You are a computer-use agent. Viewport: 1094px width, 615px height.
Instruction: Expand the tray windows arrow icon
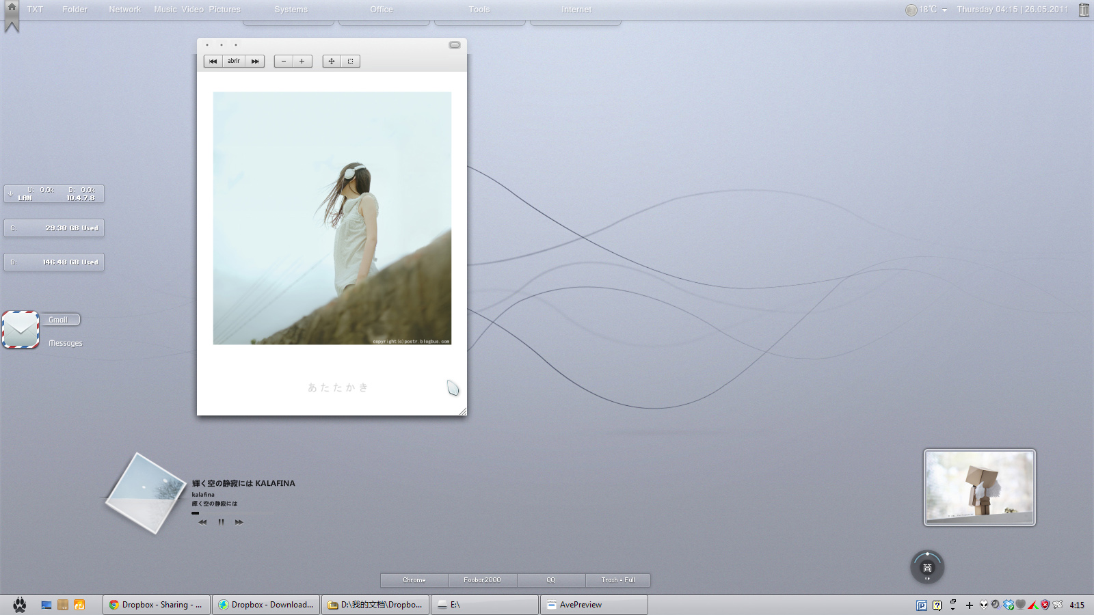(953, 605)
